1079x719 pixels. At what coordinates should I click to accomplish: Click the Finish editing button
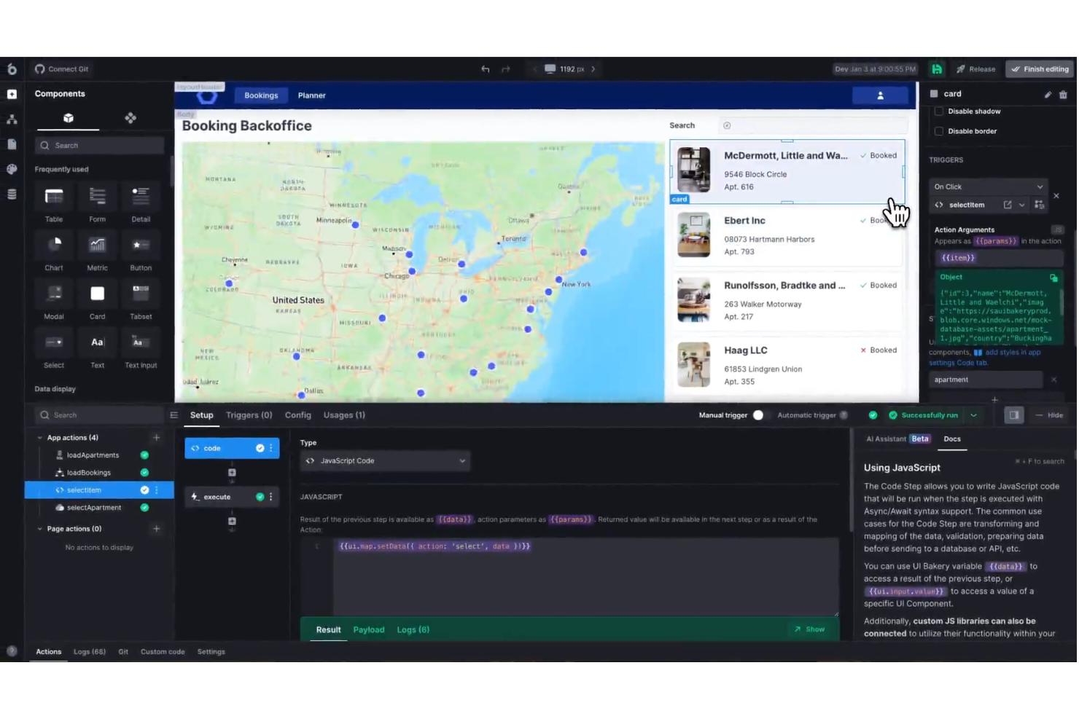click(x=1040, y=68)
